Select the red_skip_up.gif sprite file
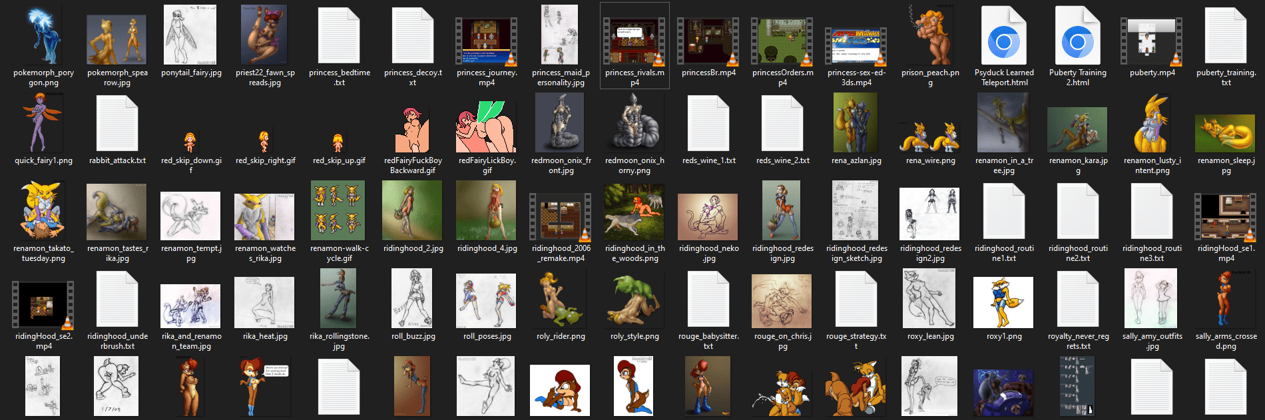Screen dimensions: 1265x420 [338, 142]
